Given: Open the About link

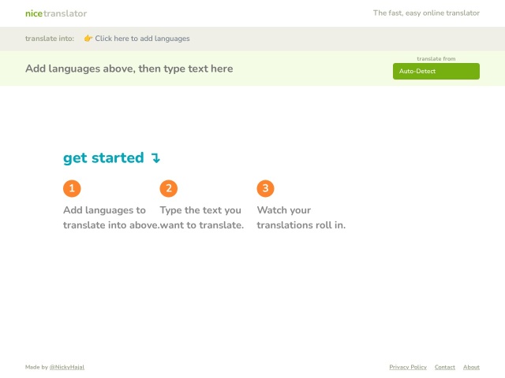Looking at the screenshot, I should point(471,367).
